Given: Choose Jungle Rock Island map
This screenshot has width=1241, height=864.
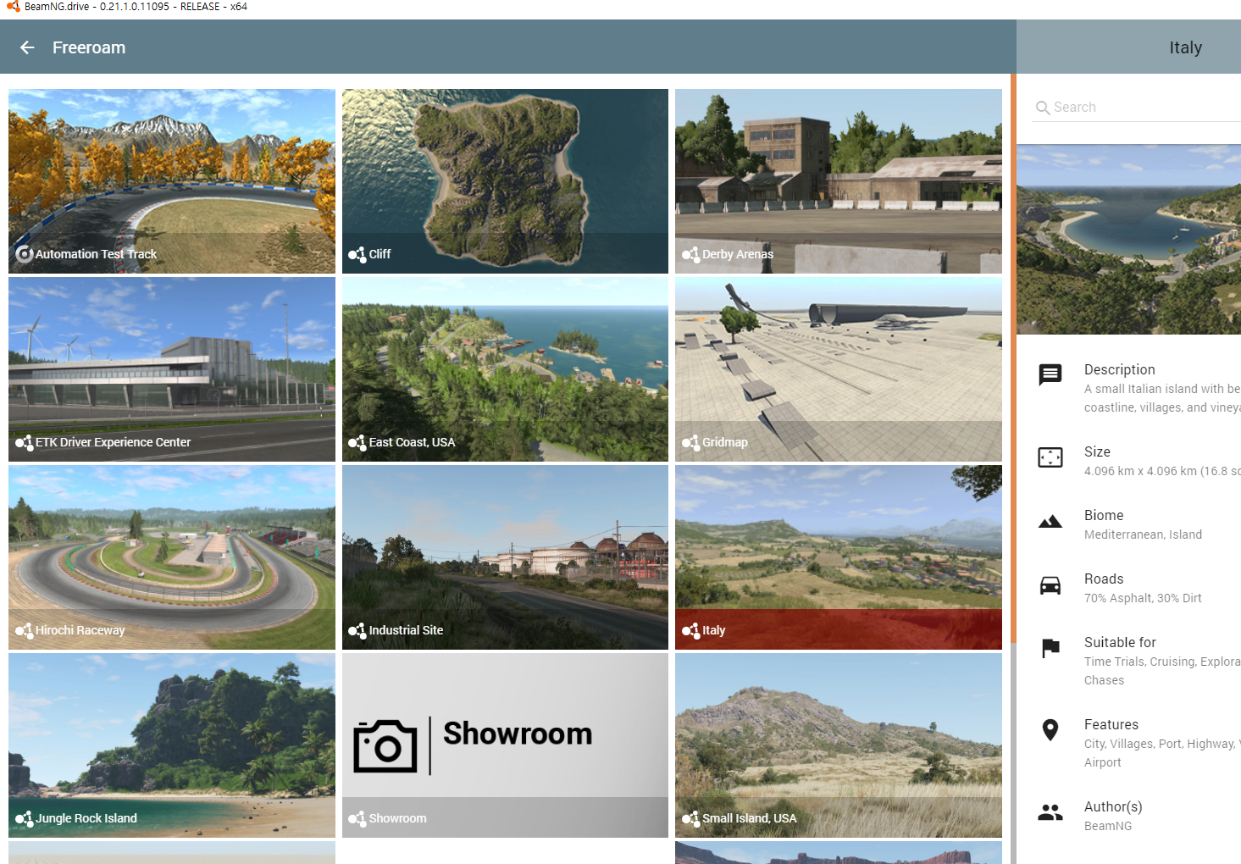Looking at the screenshot, I should pos(172,745).
